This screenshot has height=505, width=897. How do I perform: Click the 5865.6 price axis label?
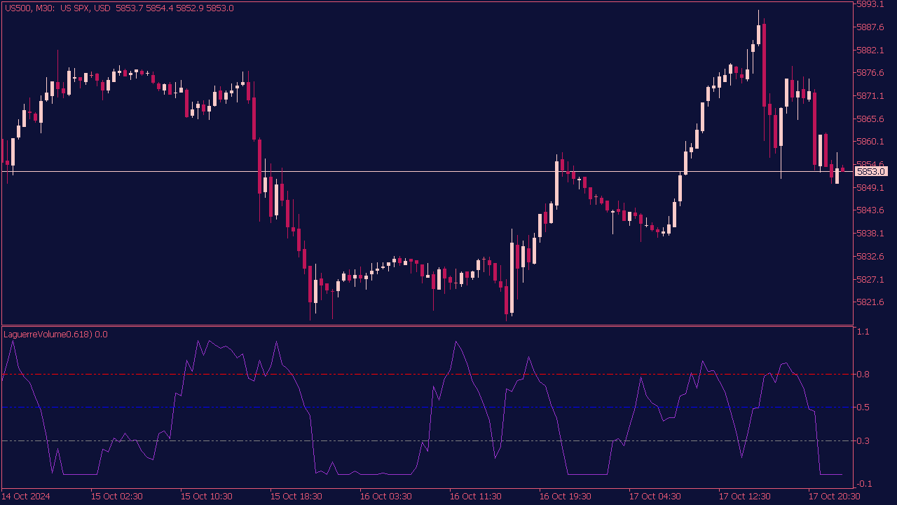pyautogui.click(x=870, y=119)
